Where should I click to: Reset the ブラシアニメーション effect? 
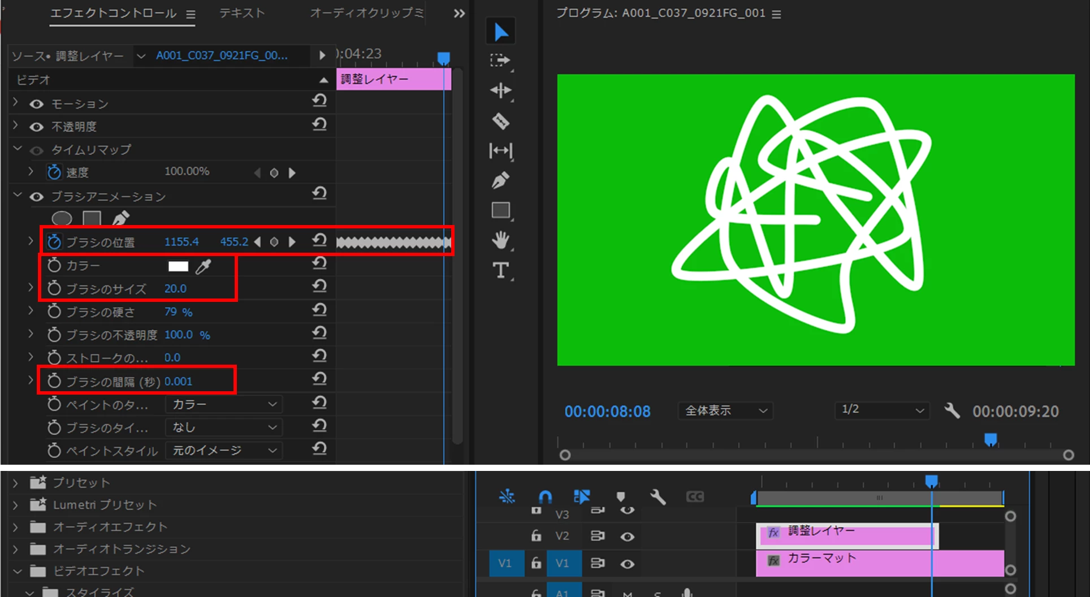click(319, 194)
